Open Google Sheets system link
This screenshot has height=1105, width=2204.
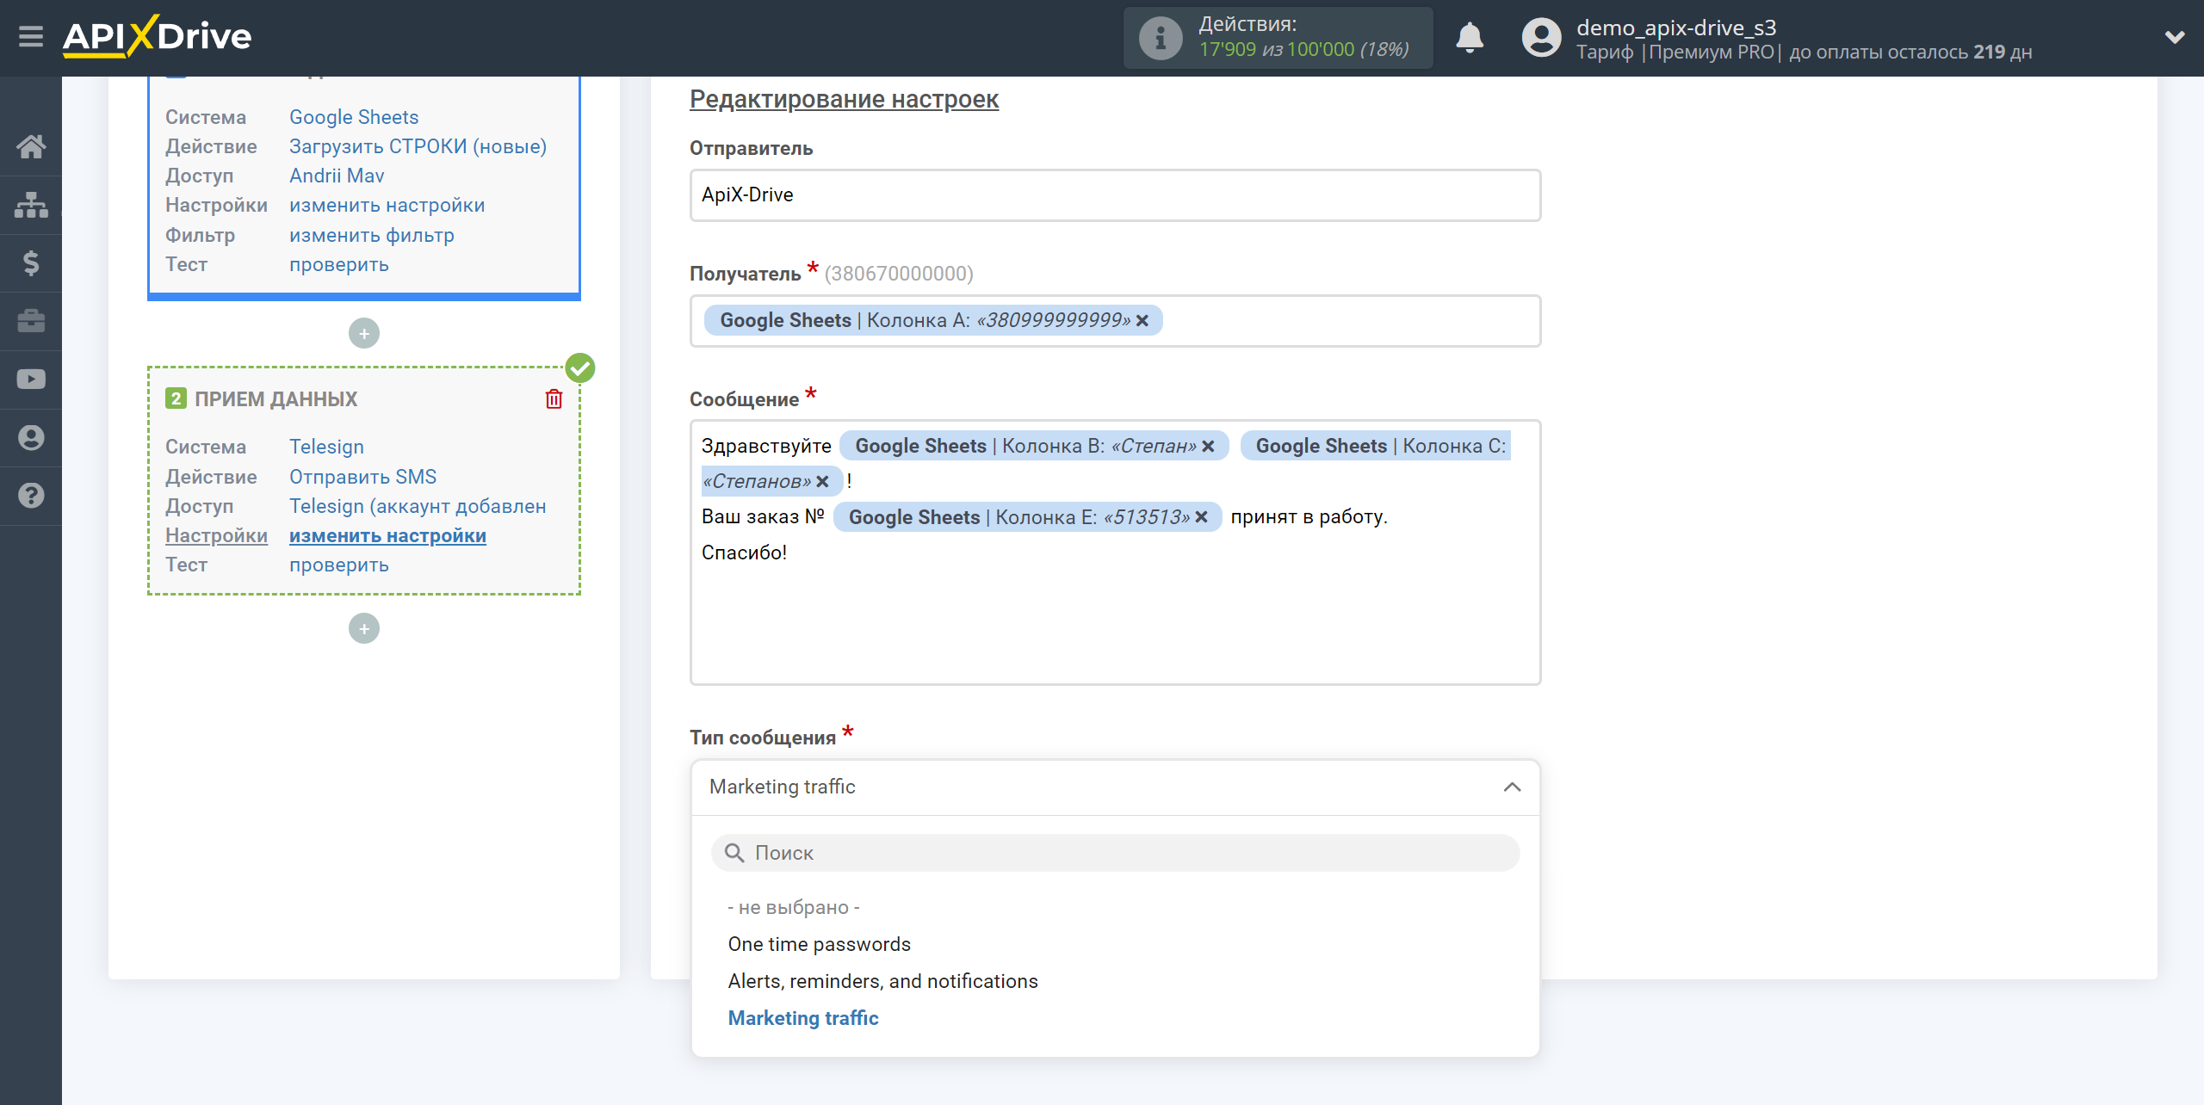pyautogui.click(x=354, y=117)
